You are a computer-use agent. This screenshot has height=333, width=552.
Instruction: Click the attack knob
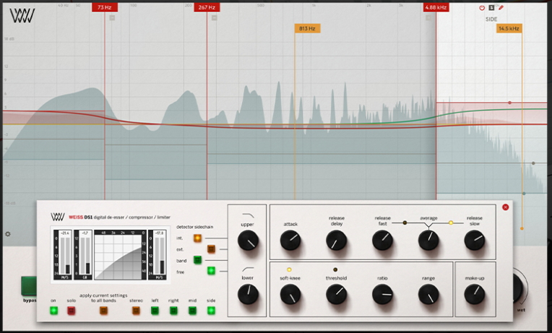(290, 241)
